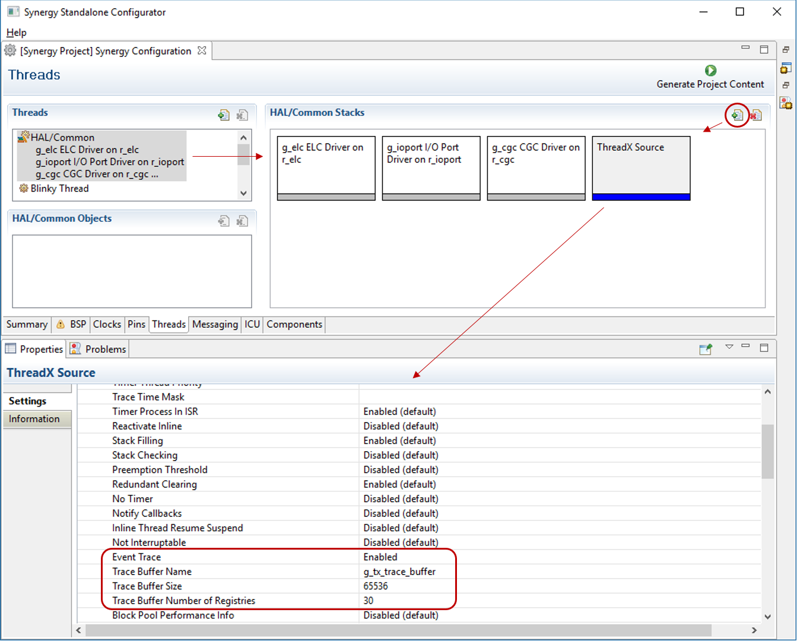Open the perspective icon in right sidebar
797x641 pixels.
click(x=786, y=68)
